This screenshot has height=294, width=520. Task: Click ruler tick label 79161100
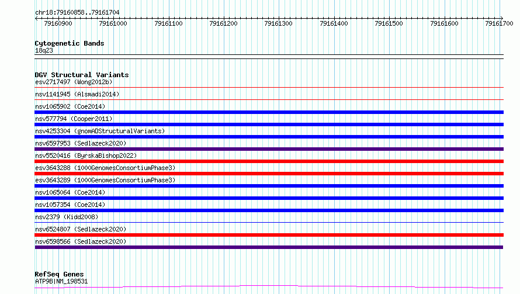tap(168, 23)
